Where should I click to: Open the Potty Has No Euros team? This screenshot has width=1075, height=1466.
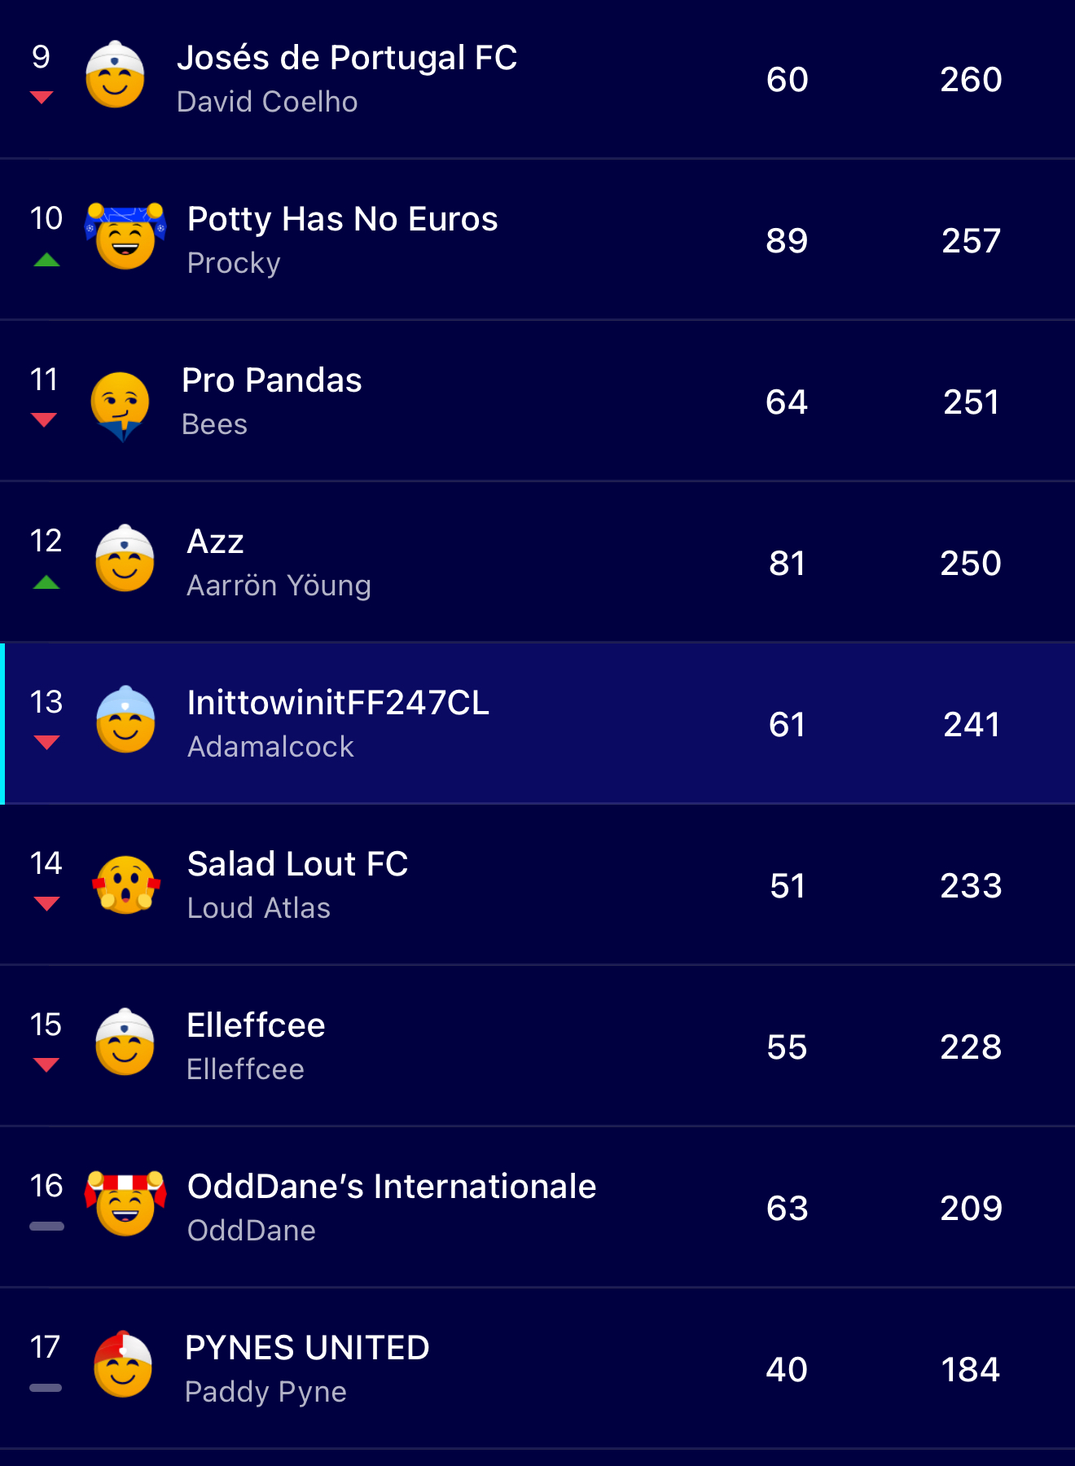342,220
